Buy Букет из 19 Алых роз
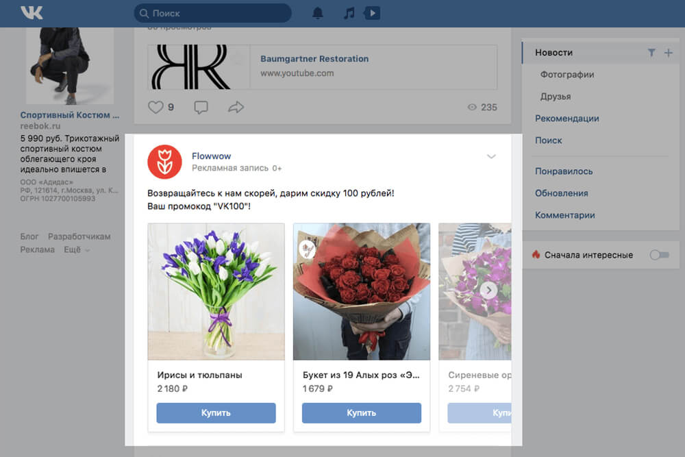This screenshot has width=685, height=457. coord(361,413)
